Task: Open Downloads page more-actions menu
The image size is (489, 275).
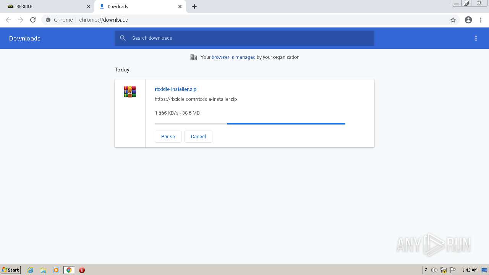Action: click(476, 38)
